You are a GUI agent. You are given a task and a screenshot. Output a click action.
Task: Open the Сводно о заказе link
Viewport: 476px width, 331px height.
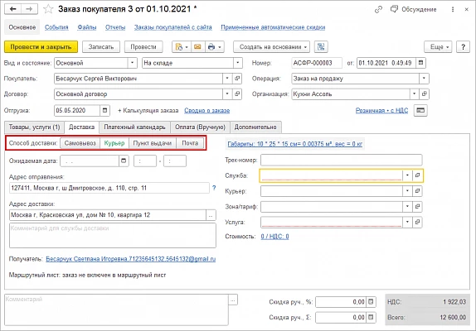point(207,111)
